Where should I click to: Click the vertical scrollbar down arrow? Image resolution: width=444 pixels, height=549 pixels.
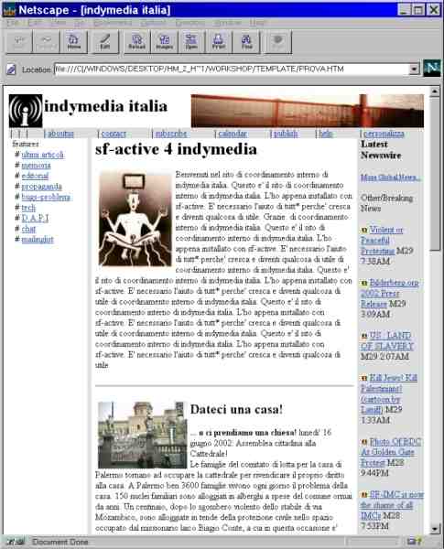435,529
